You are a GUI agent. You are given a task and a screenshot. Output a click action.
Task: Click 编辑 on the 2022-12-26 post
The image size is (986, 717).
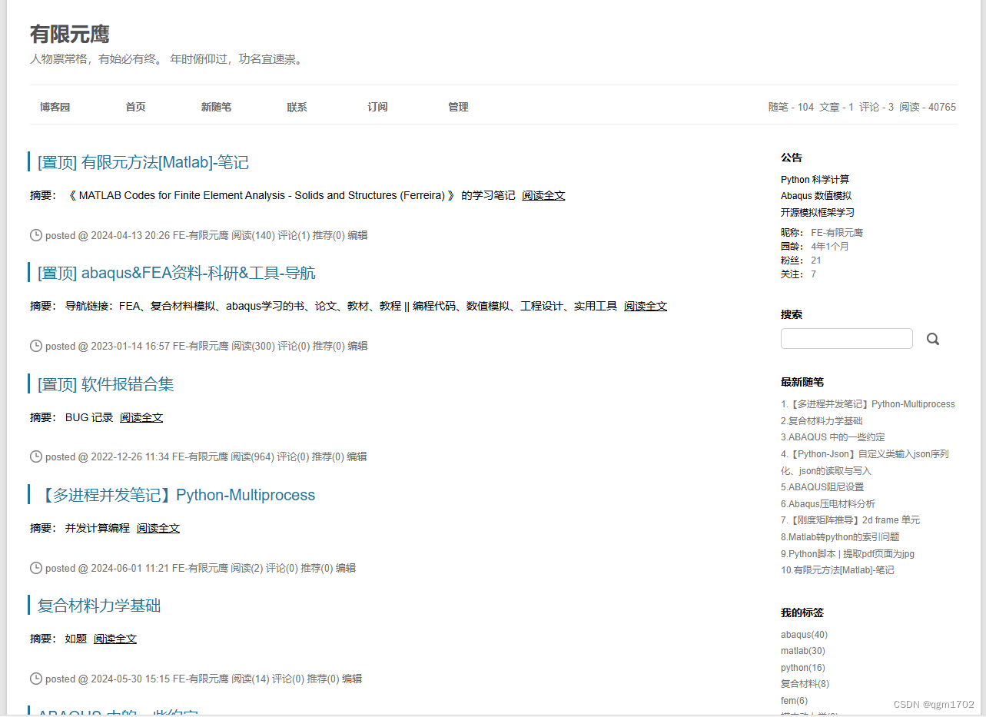tap(357, 456)
